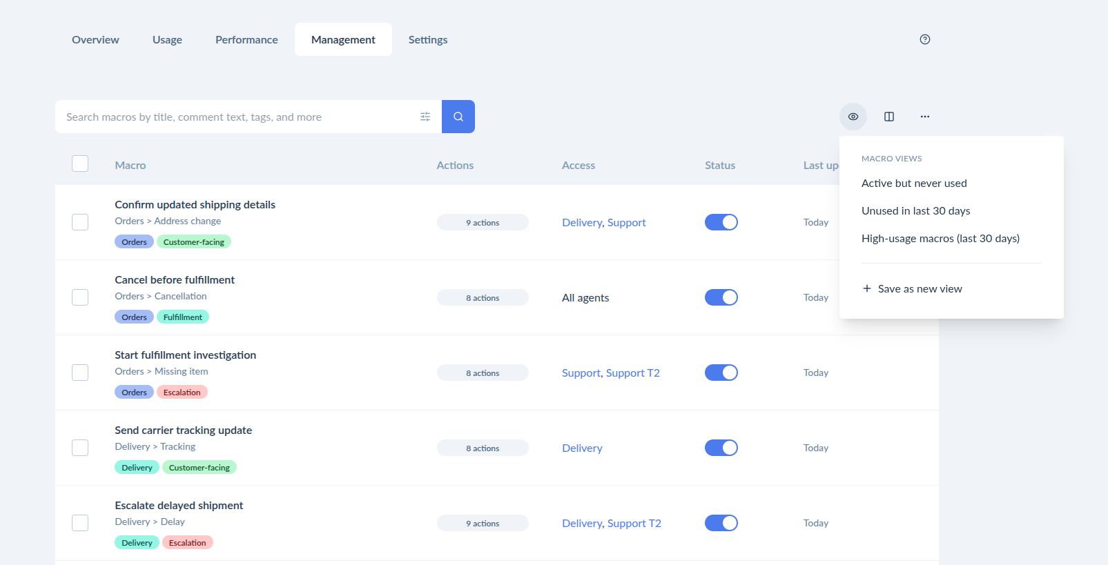This screenshot has height=565, width=1108.
Task: Open the column layout icon
Action: (889, 117)
